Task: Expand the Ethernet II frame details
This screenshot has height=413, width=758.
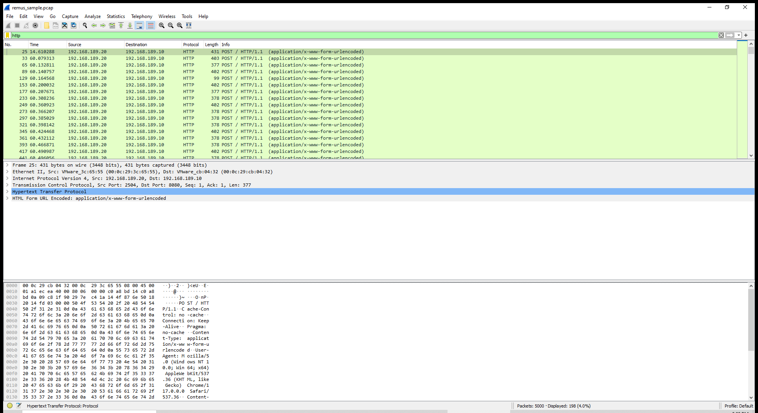Action: pos(7,171)
